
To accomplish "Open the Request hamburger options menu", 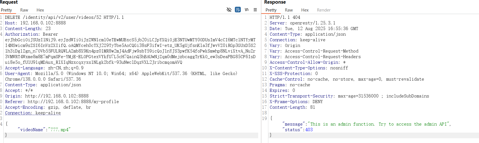I will coord(255,10).
